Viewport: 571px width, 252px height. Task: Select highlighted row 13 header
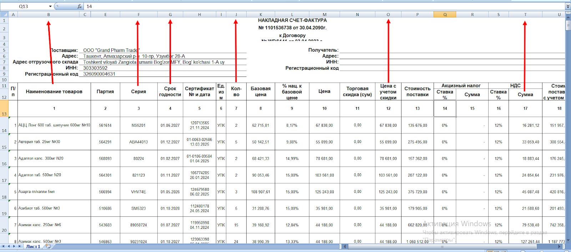(4, 109)
